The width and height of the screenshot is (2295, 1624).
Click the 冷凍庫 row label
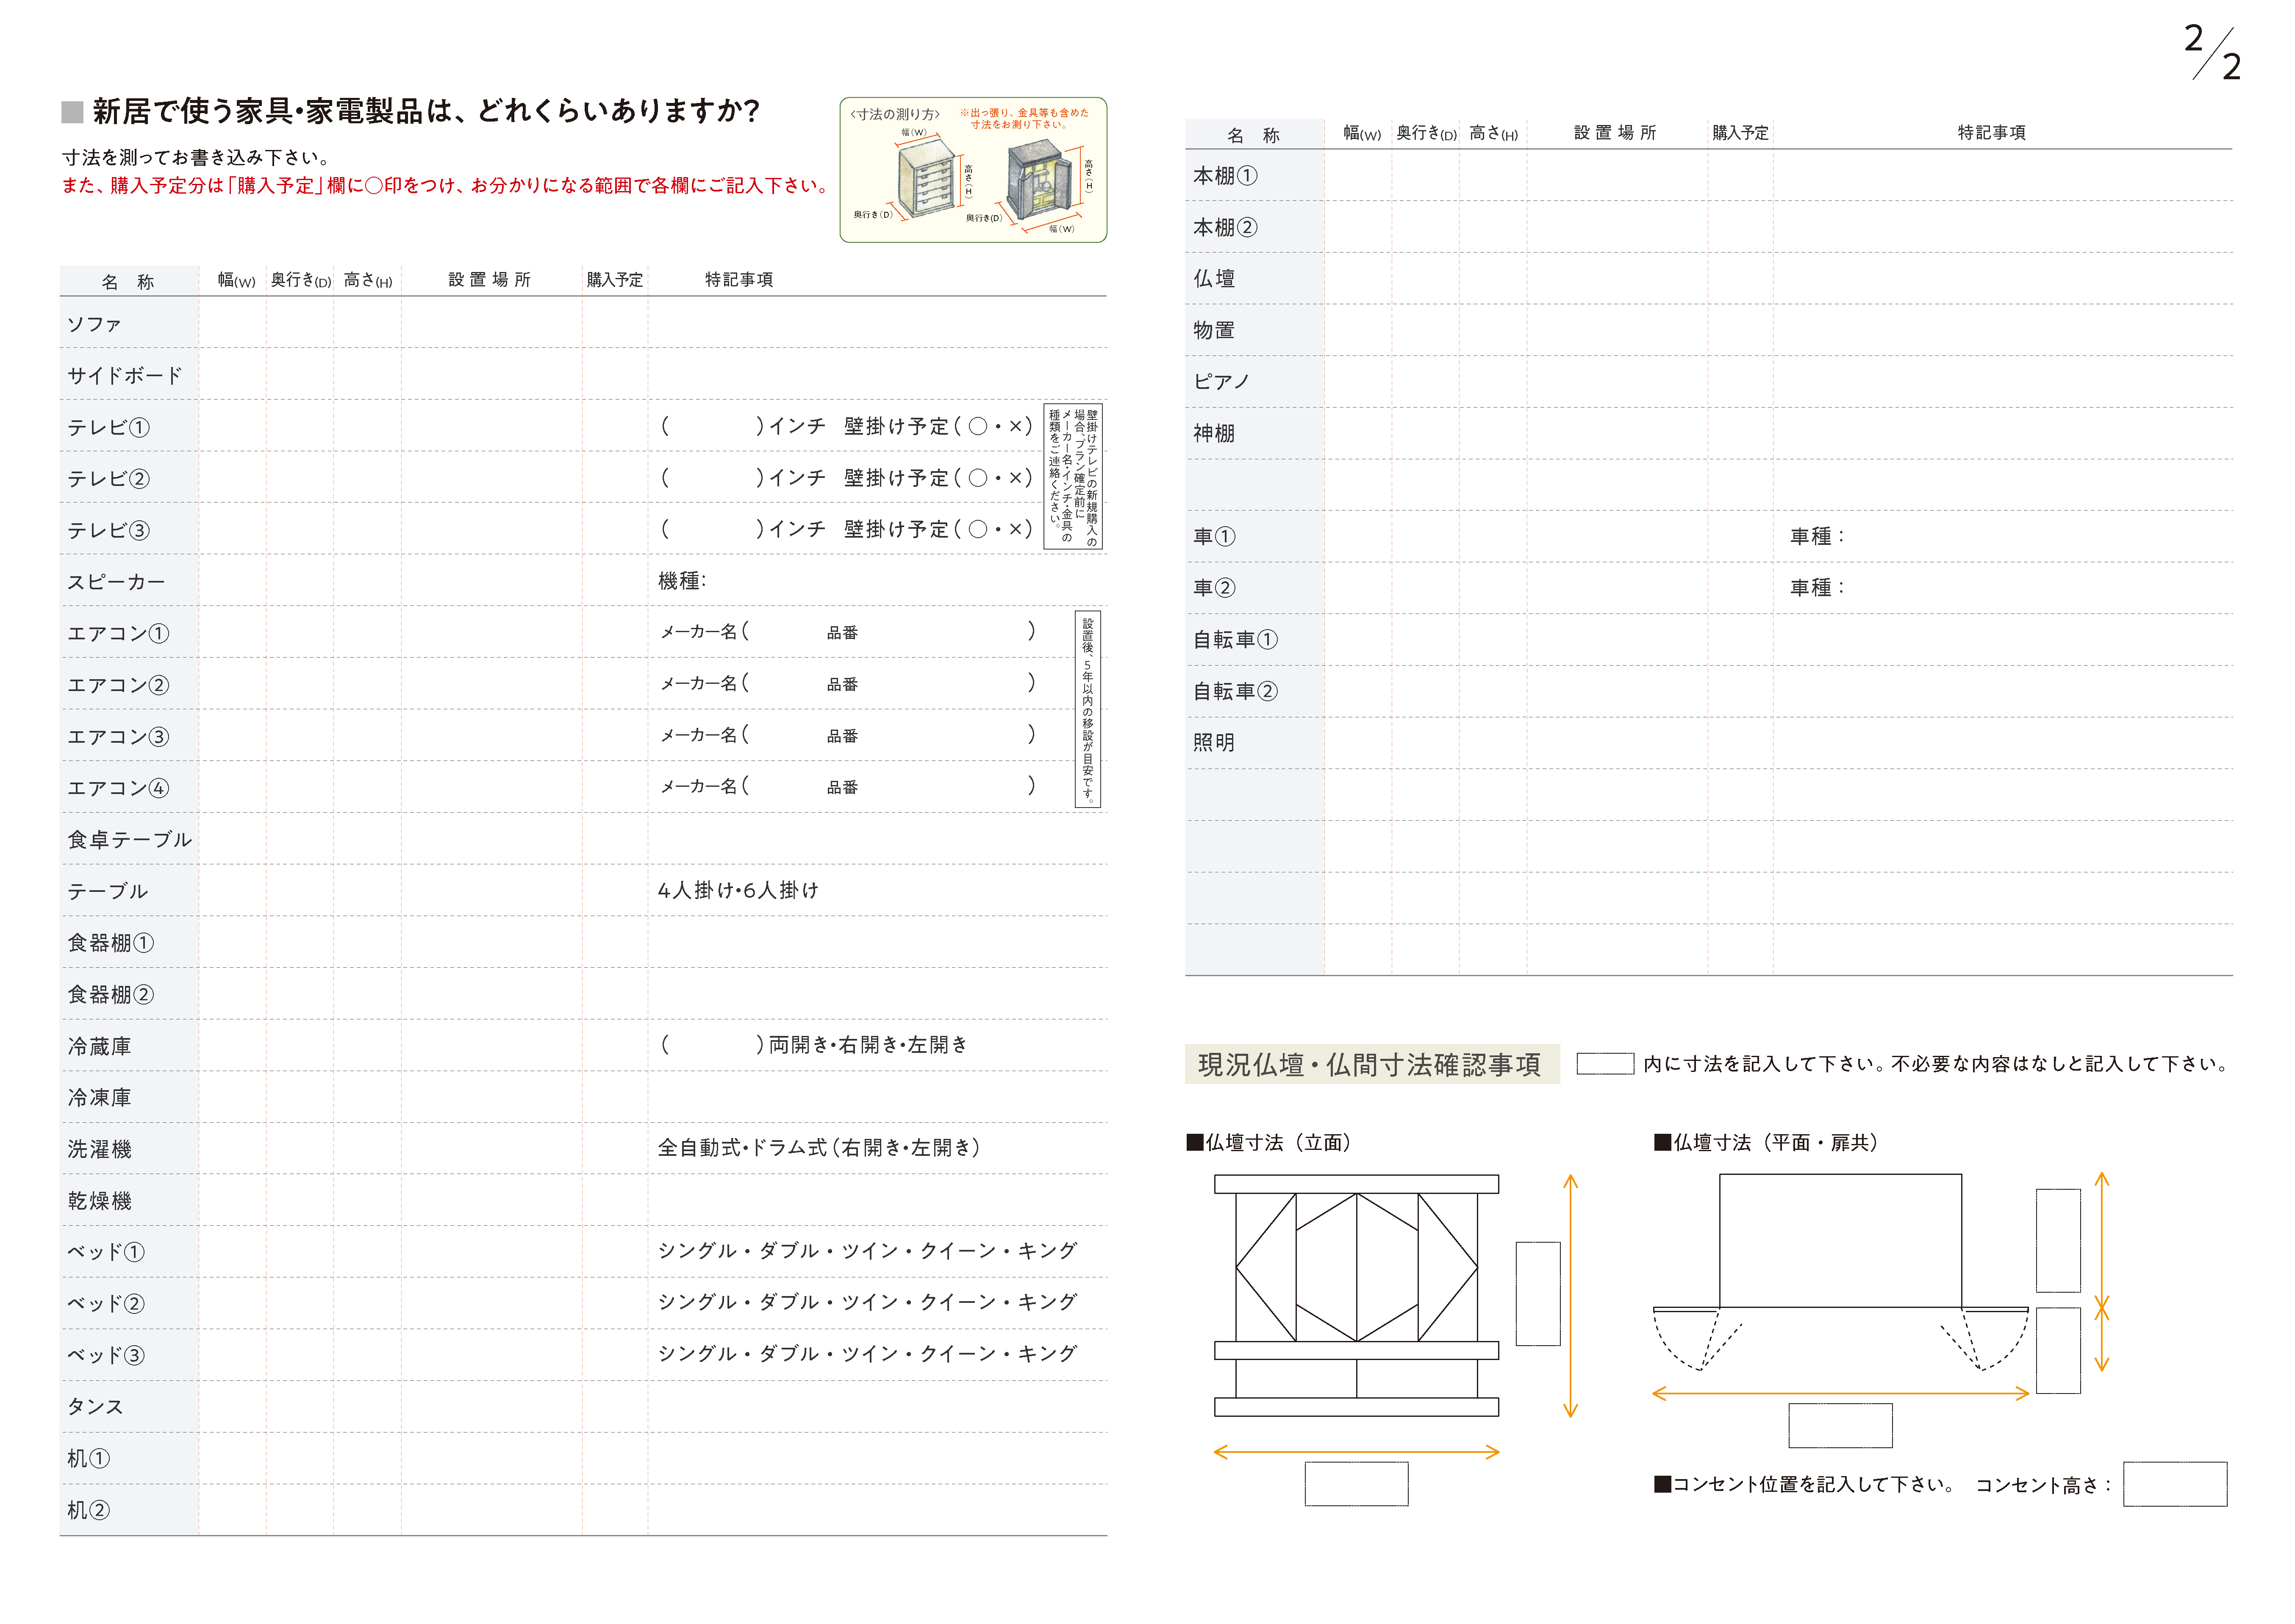pyautogui.click(x=99, y=1098)
